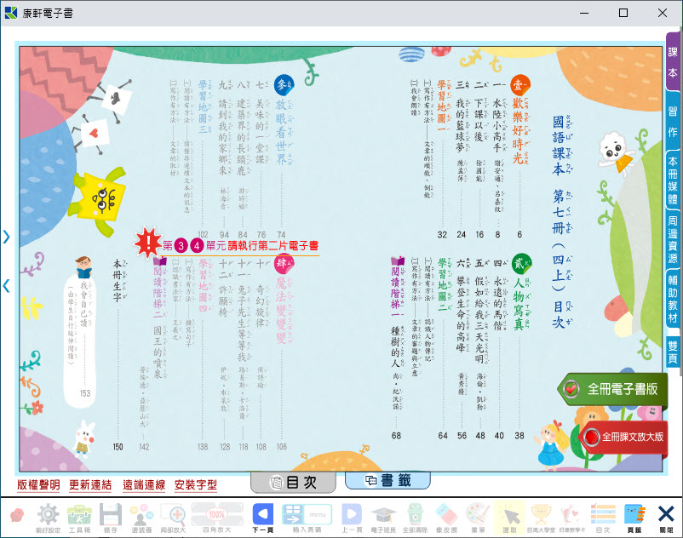Activate 局部放大 magnifier tool
This screenshot has width=683, height=538.
tap(174, 514)
